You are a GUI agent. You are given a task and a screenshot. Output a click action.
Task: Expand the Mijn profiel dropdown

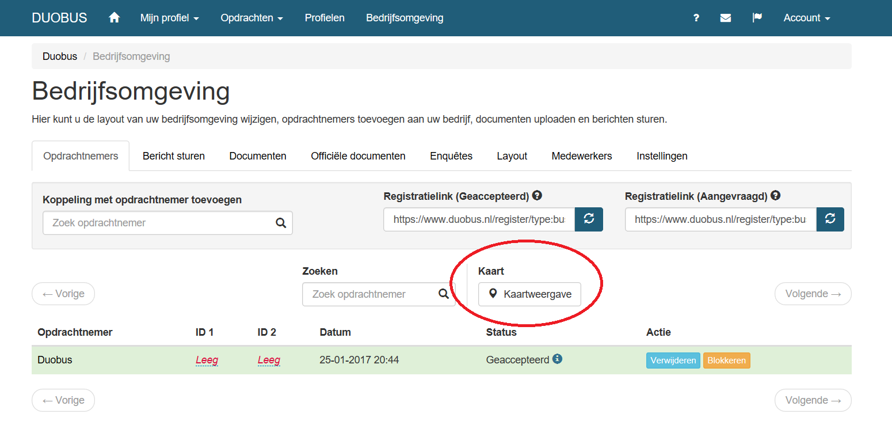point(169,18)
